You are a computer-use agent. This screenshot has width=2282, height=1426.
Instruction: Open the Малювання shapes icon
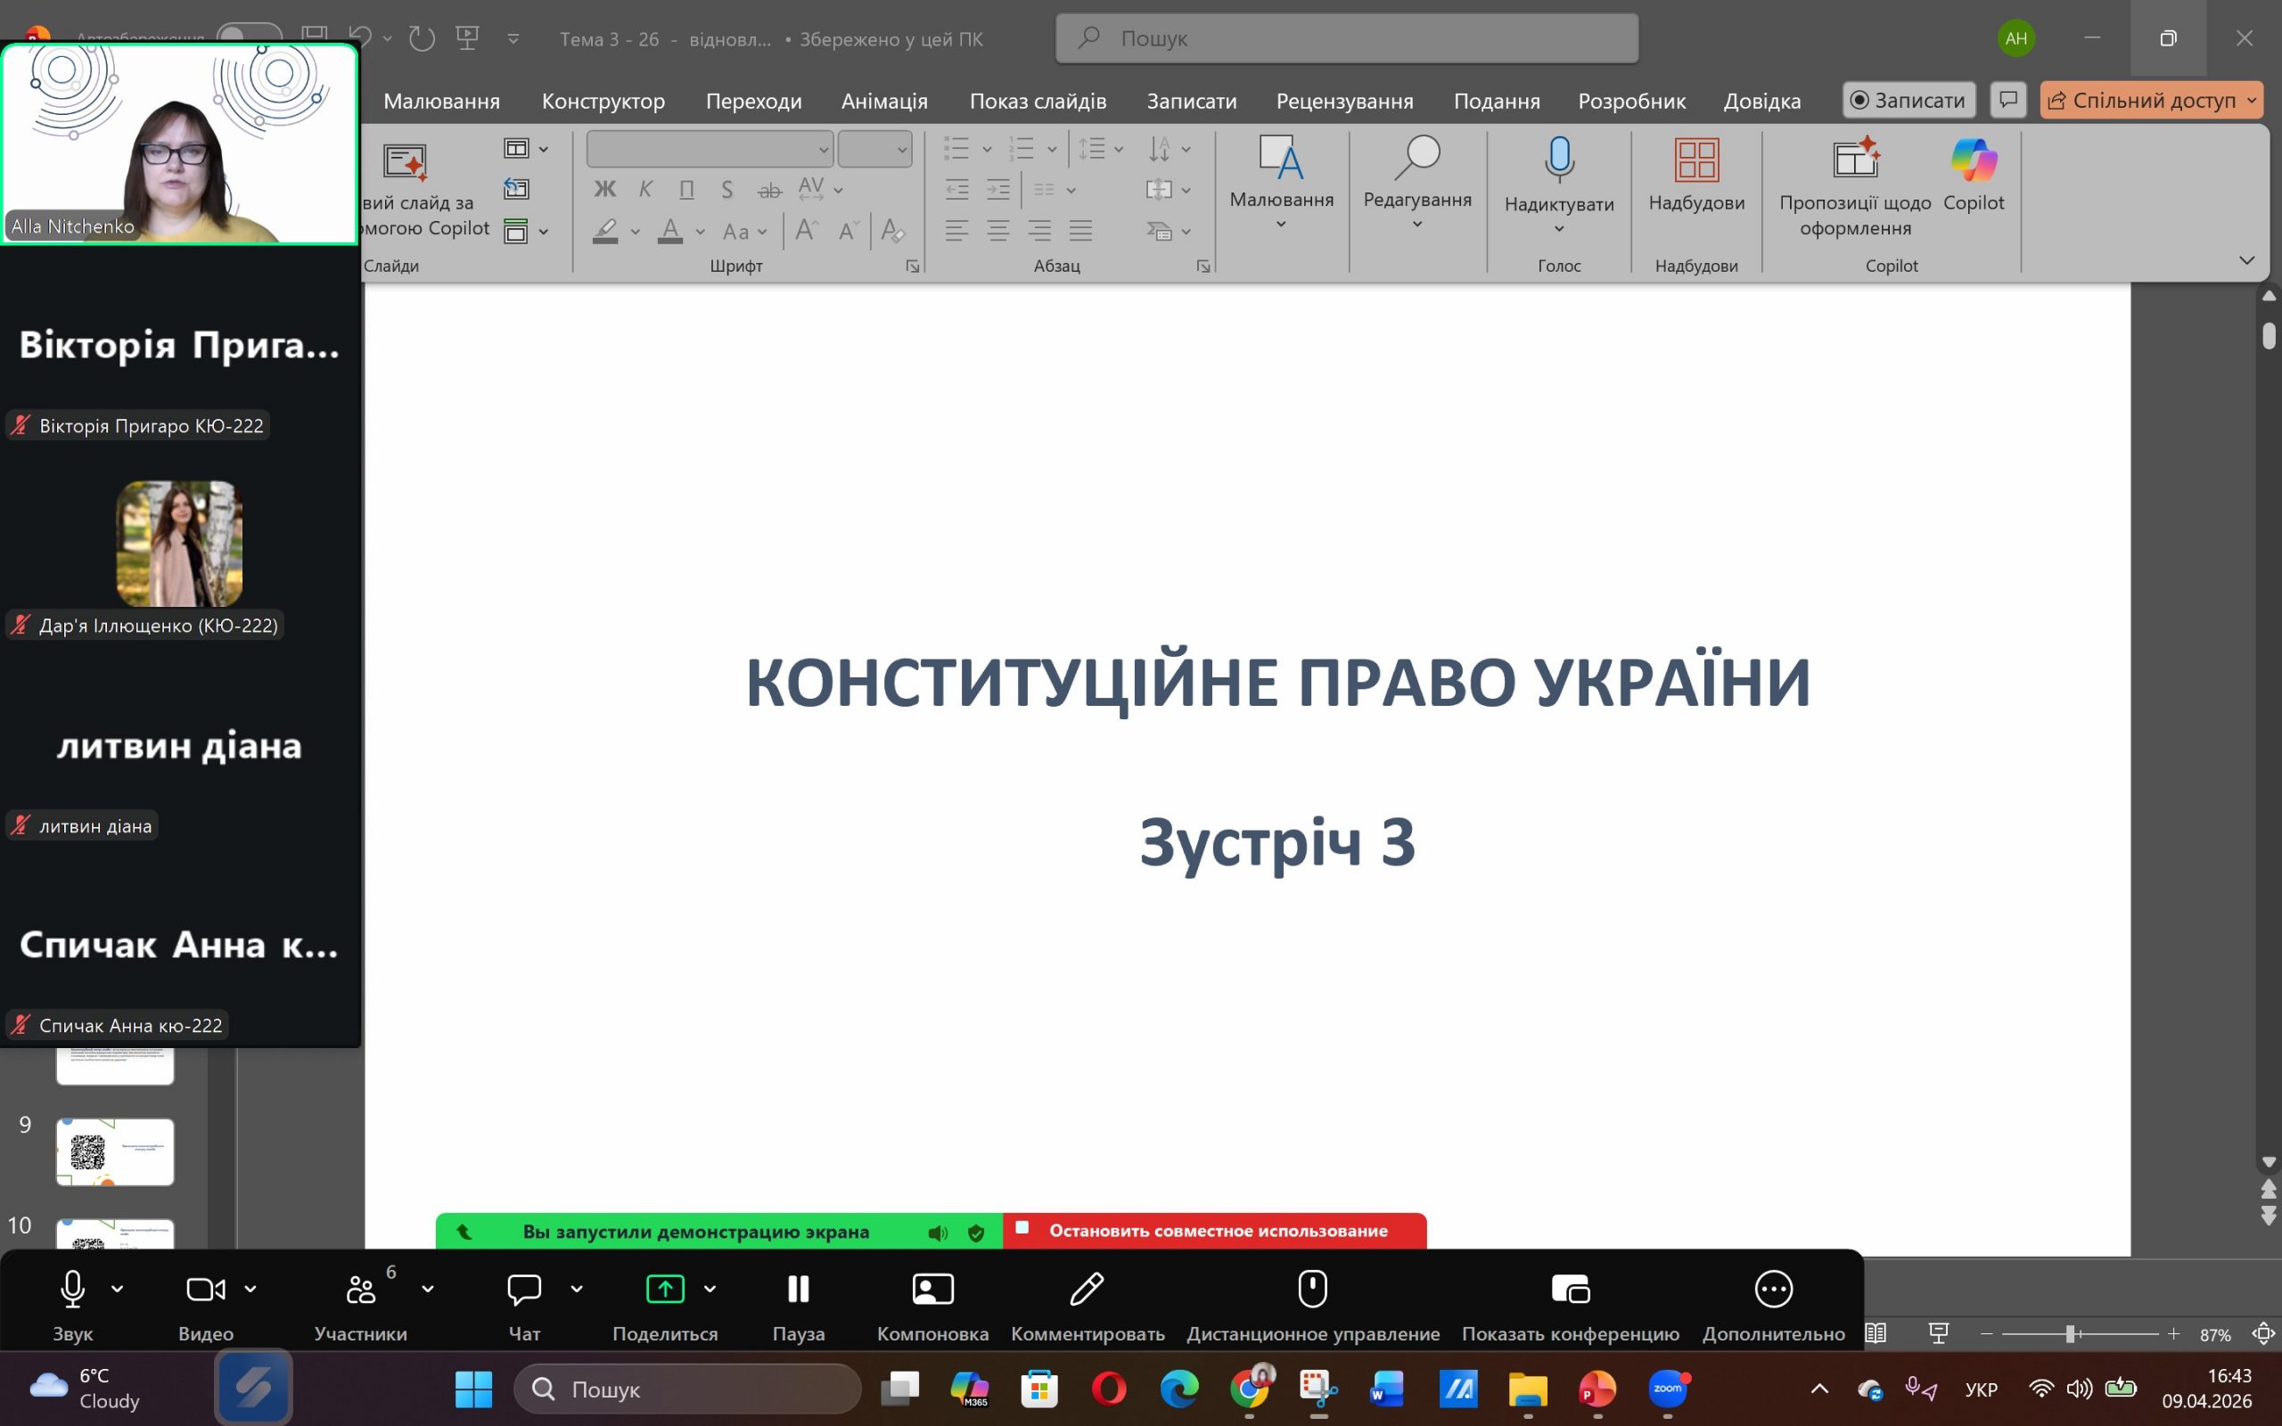1281,158
